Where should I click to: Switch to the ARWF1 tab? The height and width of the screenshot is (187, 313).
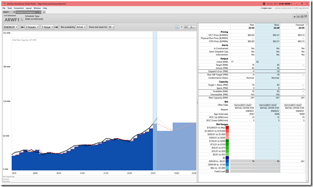tap(6, 12)
